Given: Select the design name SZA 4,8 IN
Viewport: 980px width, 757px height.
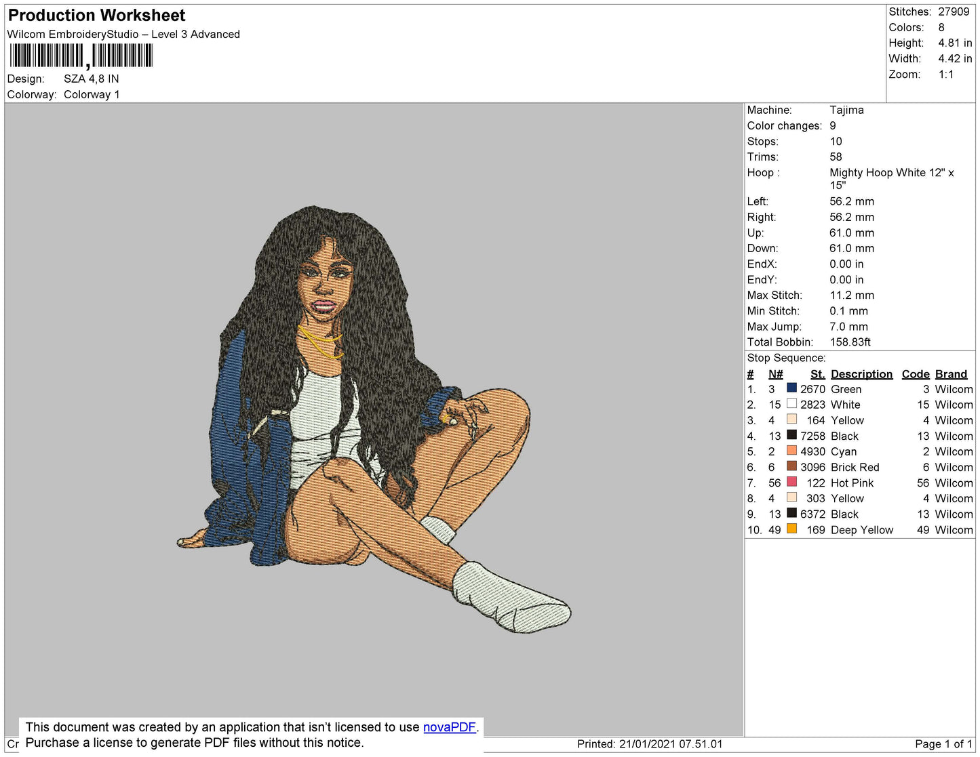Looking at the screenshot, I should (x=90, y=79).
